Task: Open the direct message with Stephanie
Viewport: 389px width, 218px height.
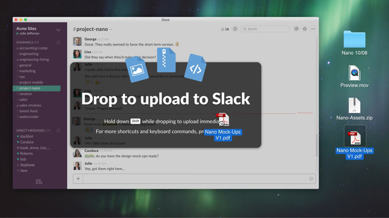Action: (x=27, y=165)
